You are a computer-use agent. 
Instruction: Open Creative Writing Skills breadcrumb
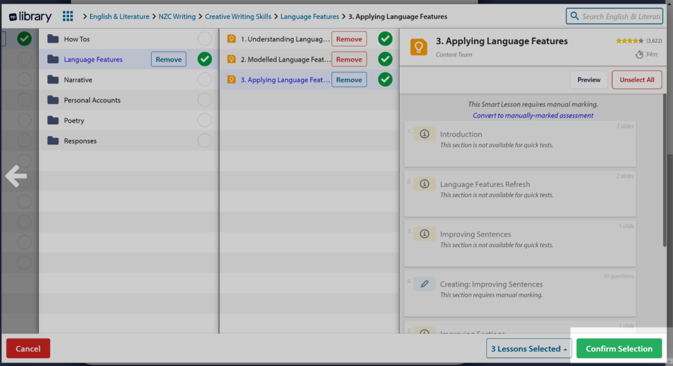tap(238, 16)
